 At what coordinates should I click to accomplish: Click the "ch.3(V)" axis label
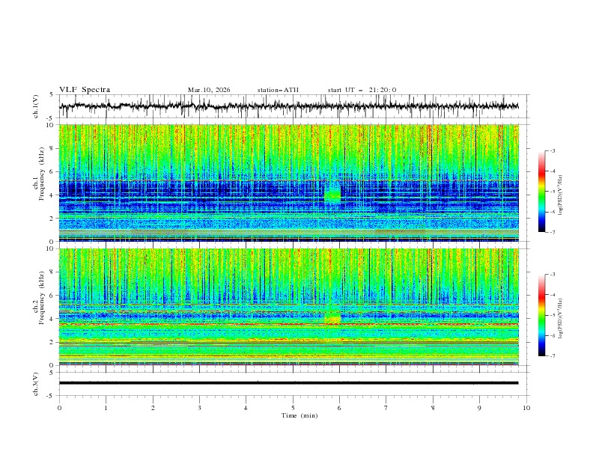pyautogui.click(x=36, y=384)
